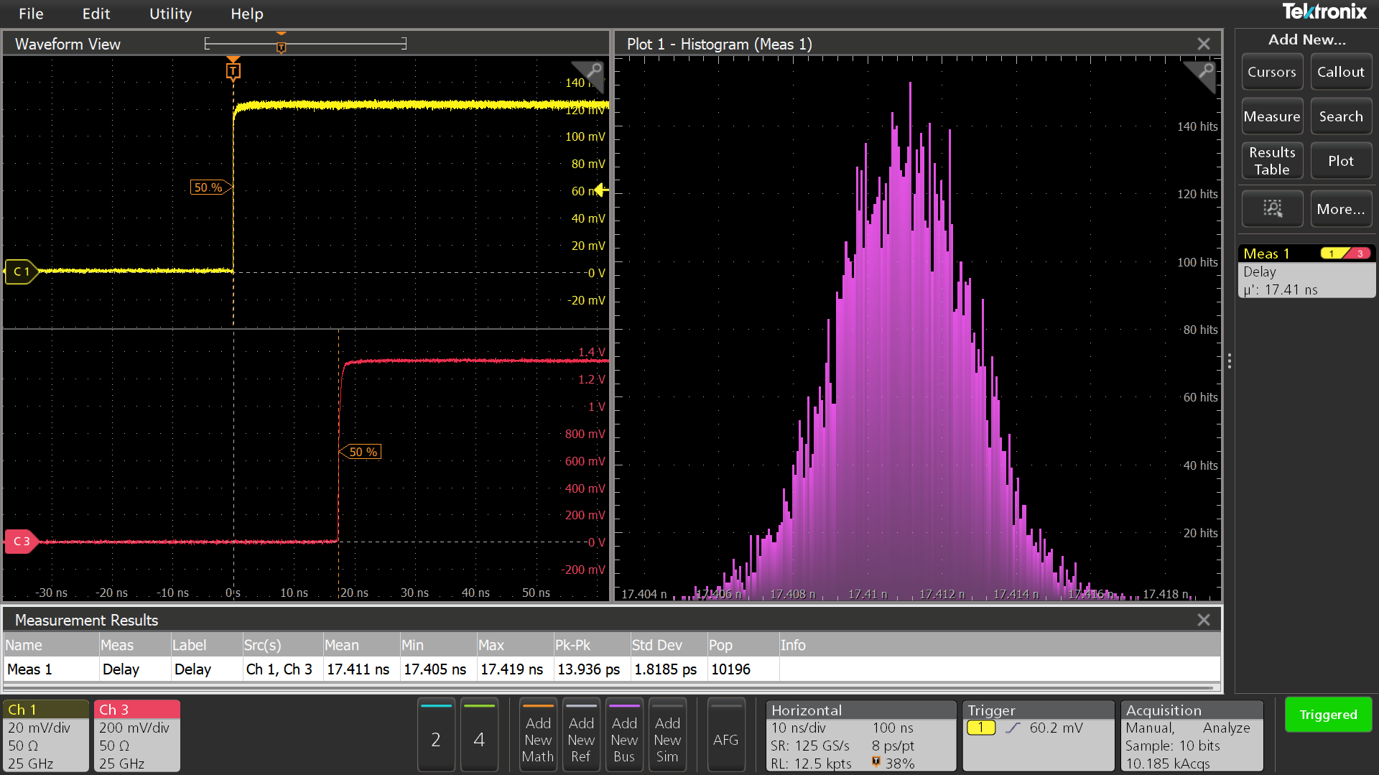
Task: Click the Plot button
Action: 1340,161
